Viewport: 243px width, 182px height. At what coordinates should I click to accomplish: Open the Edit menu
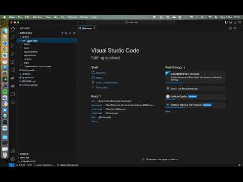click(27, 17)
